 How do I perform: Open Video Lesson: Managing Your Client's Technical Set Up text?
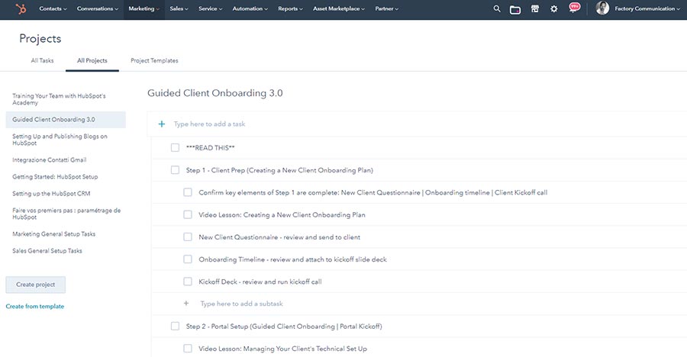[x=282, y=349]
